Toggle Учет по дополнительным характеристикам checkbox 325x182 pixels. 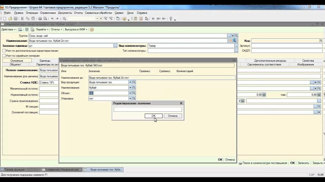pos(4,51)
